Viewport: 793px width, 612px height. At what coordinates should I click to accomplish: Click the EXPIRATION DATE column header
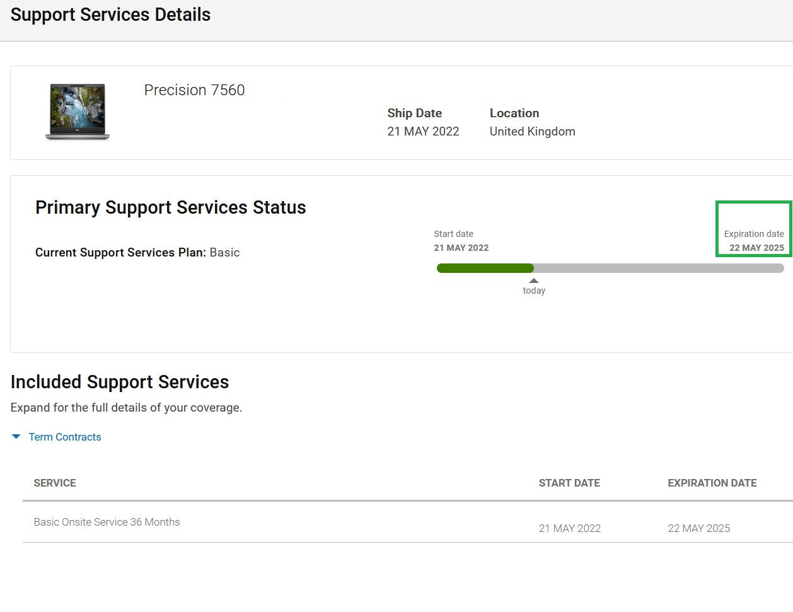(712, 483)
